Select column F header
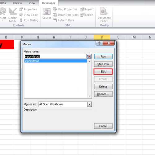The width and height of the screenshot is (155, 155). pos(22,37)
